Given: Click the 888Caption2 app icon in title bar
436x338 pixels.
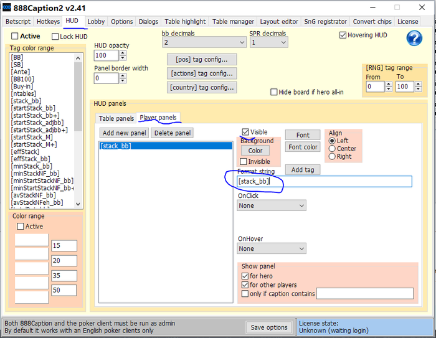Looking at the screenshot, I should point(8,7).
